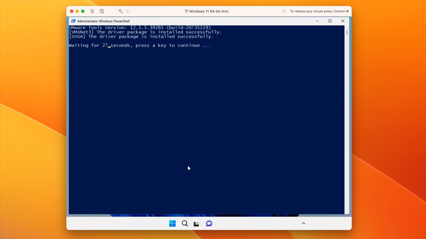Open taskbar Search
This screenshot has width=426, height=239.
click(x=185, y=223)
